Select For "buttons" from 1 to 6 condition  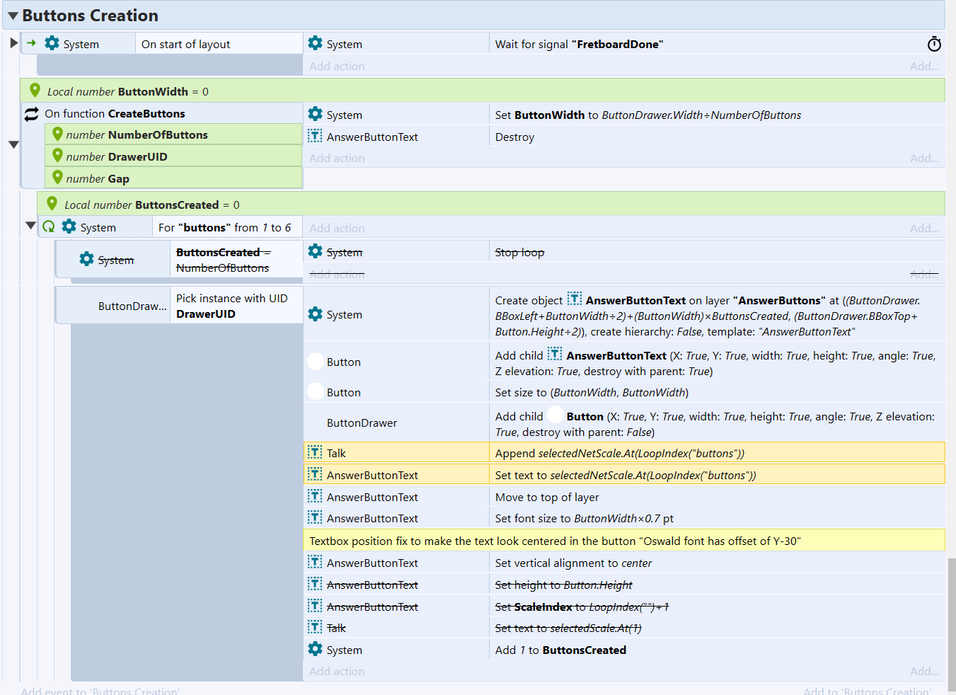[x=227, y=227]
